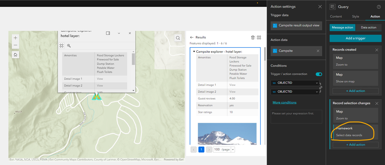Click View for Detail image 1 in Results

(232, 85)
